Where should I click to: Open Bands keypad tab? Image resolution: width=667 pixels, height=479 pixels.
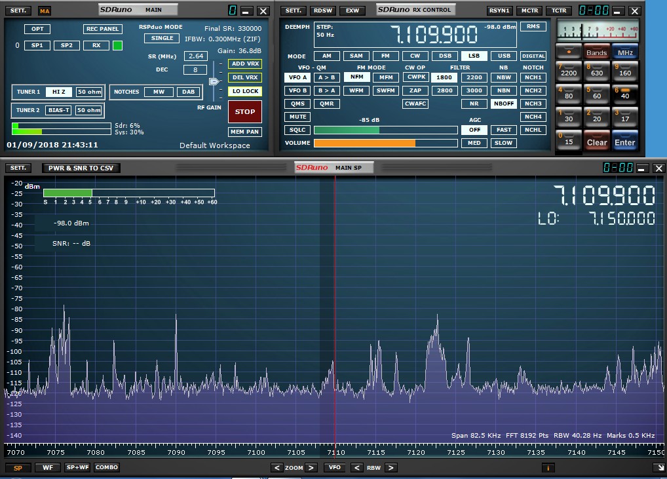[x=596, y=52]
